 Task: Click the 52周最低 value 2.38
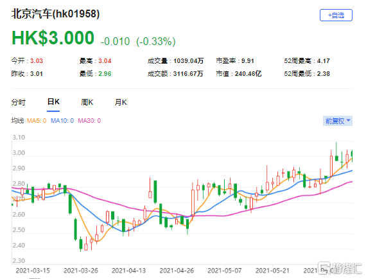pyautogui.click(x=323, y=74)
